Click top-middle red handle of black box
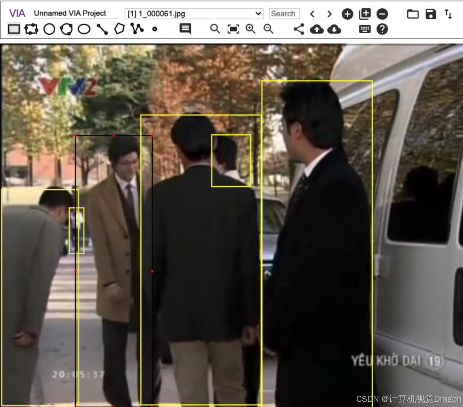 click(x=114, y=135)
